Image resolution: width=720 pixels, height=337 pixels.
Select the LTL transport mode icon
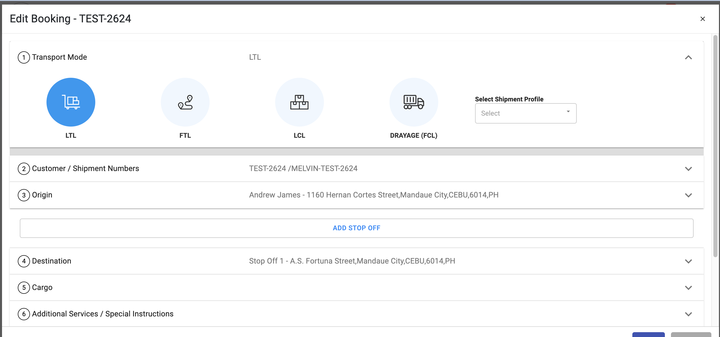pos(71,102)
